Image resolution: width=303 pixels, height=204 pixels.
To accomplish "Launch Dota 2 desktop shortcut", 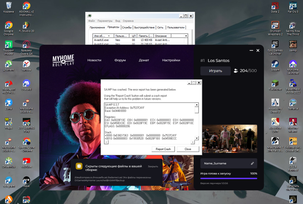I will coord(275,8).
